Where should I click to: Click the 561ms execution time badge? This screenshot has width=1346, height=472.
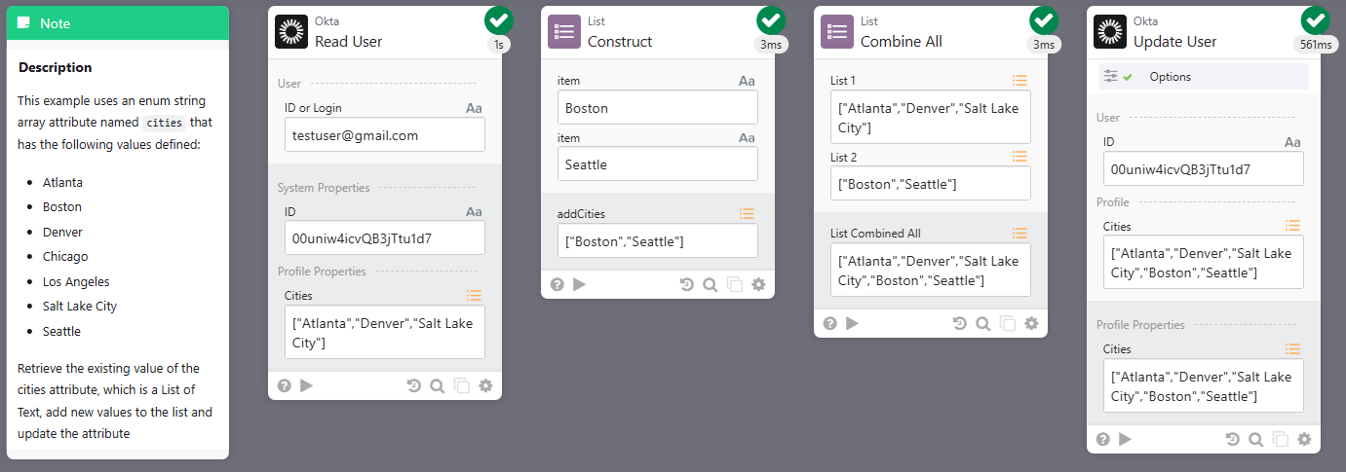pyautogui.click(x=1316, y=44)
